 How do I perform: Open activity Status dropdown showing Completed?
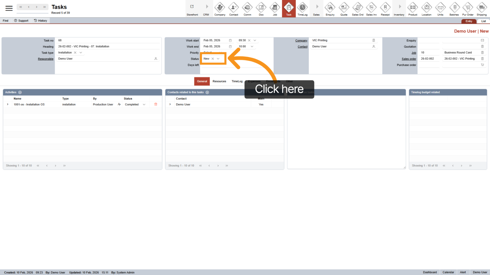pos(144,104)
